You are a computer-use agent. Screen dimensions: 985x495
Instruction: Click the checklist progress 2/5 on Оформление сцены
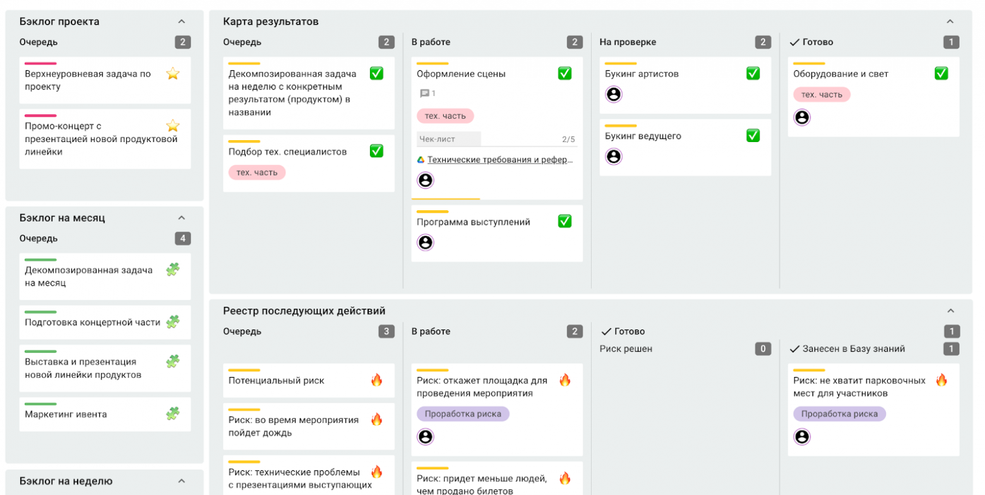pos(570,138)
